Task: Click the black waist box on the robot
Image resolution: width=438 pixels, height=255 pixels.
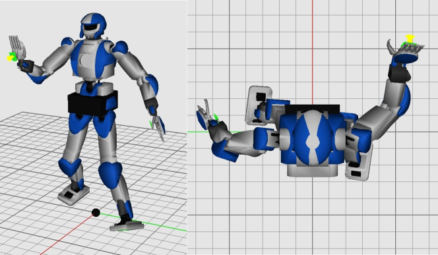Action: pos(92,102)
